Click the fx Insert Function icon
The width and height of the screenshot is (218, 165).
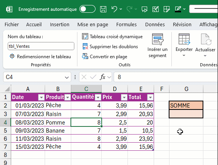coord(102,77)
